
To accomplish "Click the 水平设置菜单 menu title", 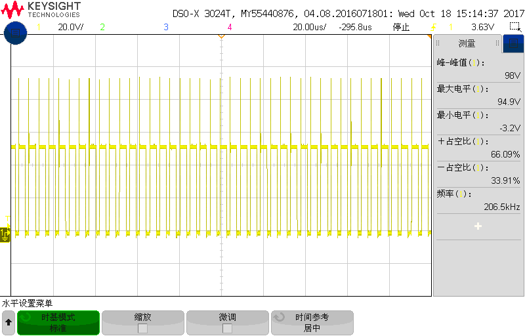I will point(27,304).
